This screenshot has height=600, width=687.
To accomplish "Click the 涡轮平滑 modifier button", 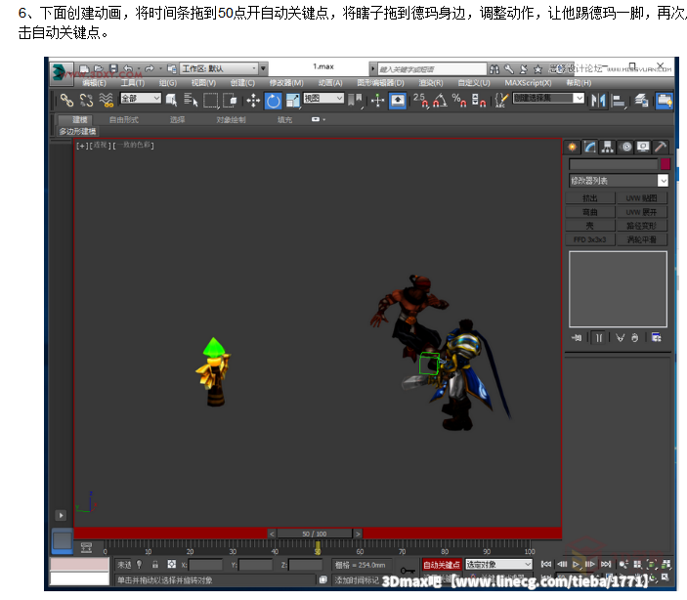I will [x=642, y=239].
